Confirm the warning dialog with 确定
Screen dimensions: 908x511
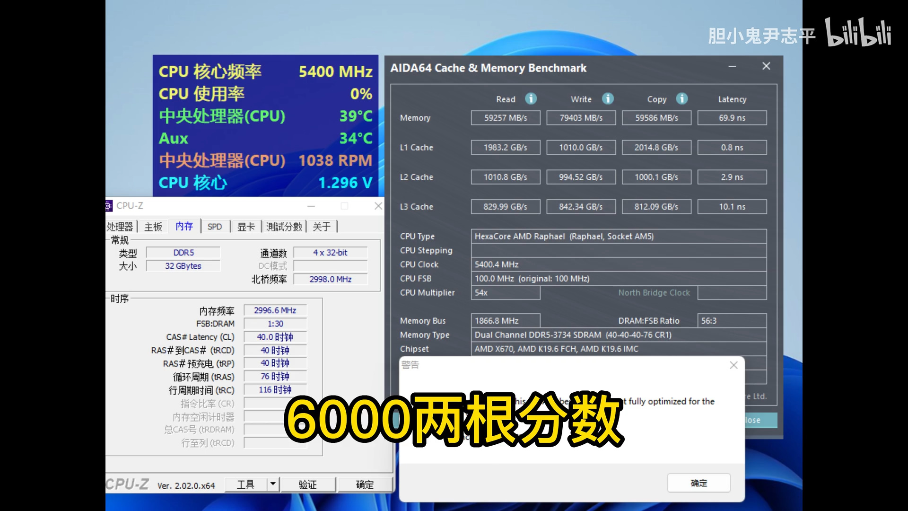click(699, 483)
